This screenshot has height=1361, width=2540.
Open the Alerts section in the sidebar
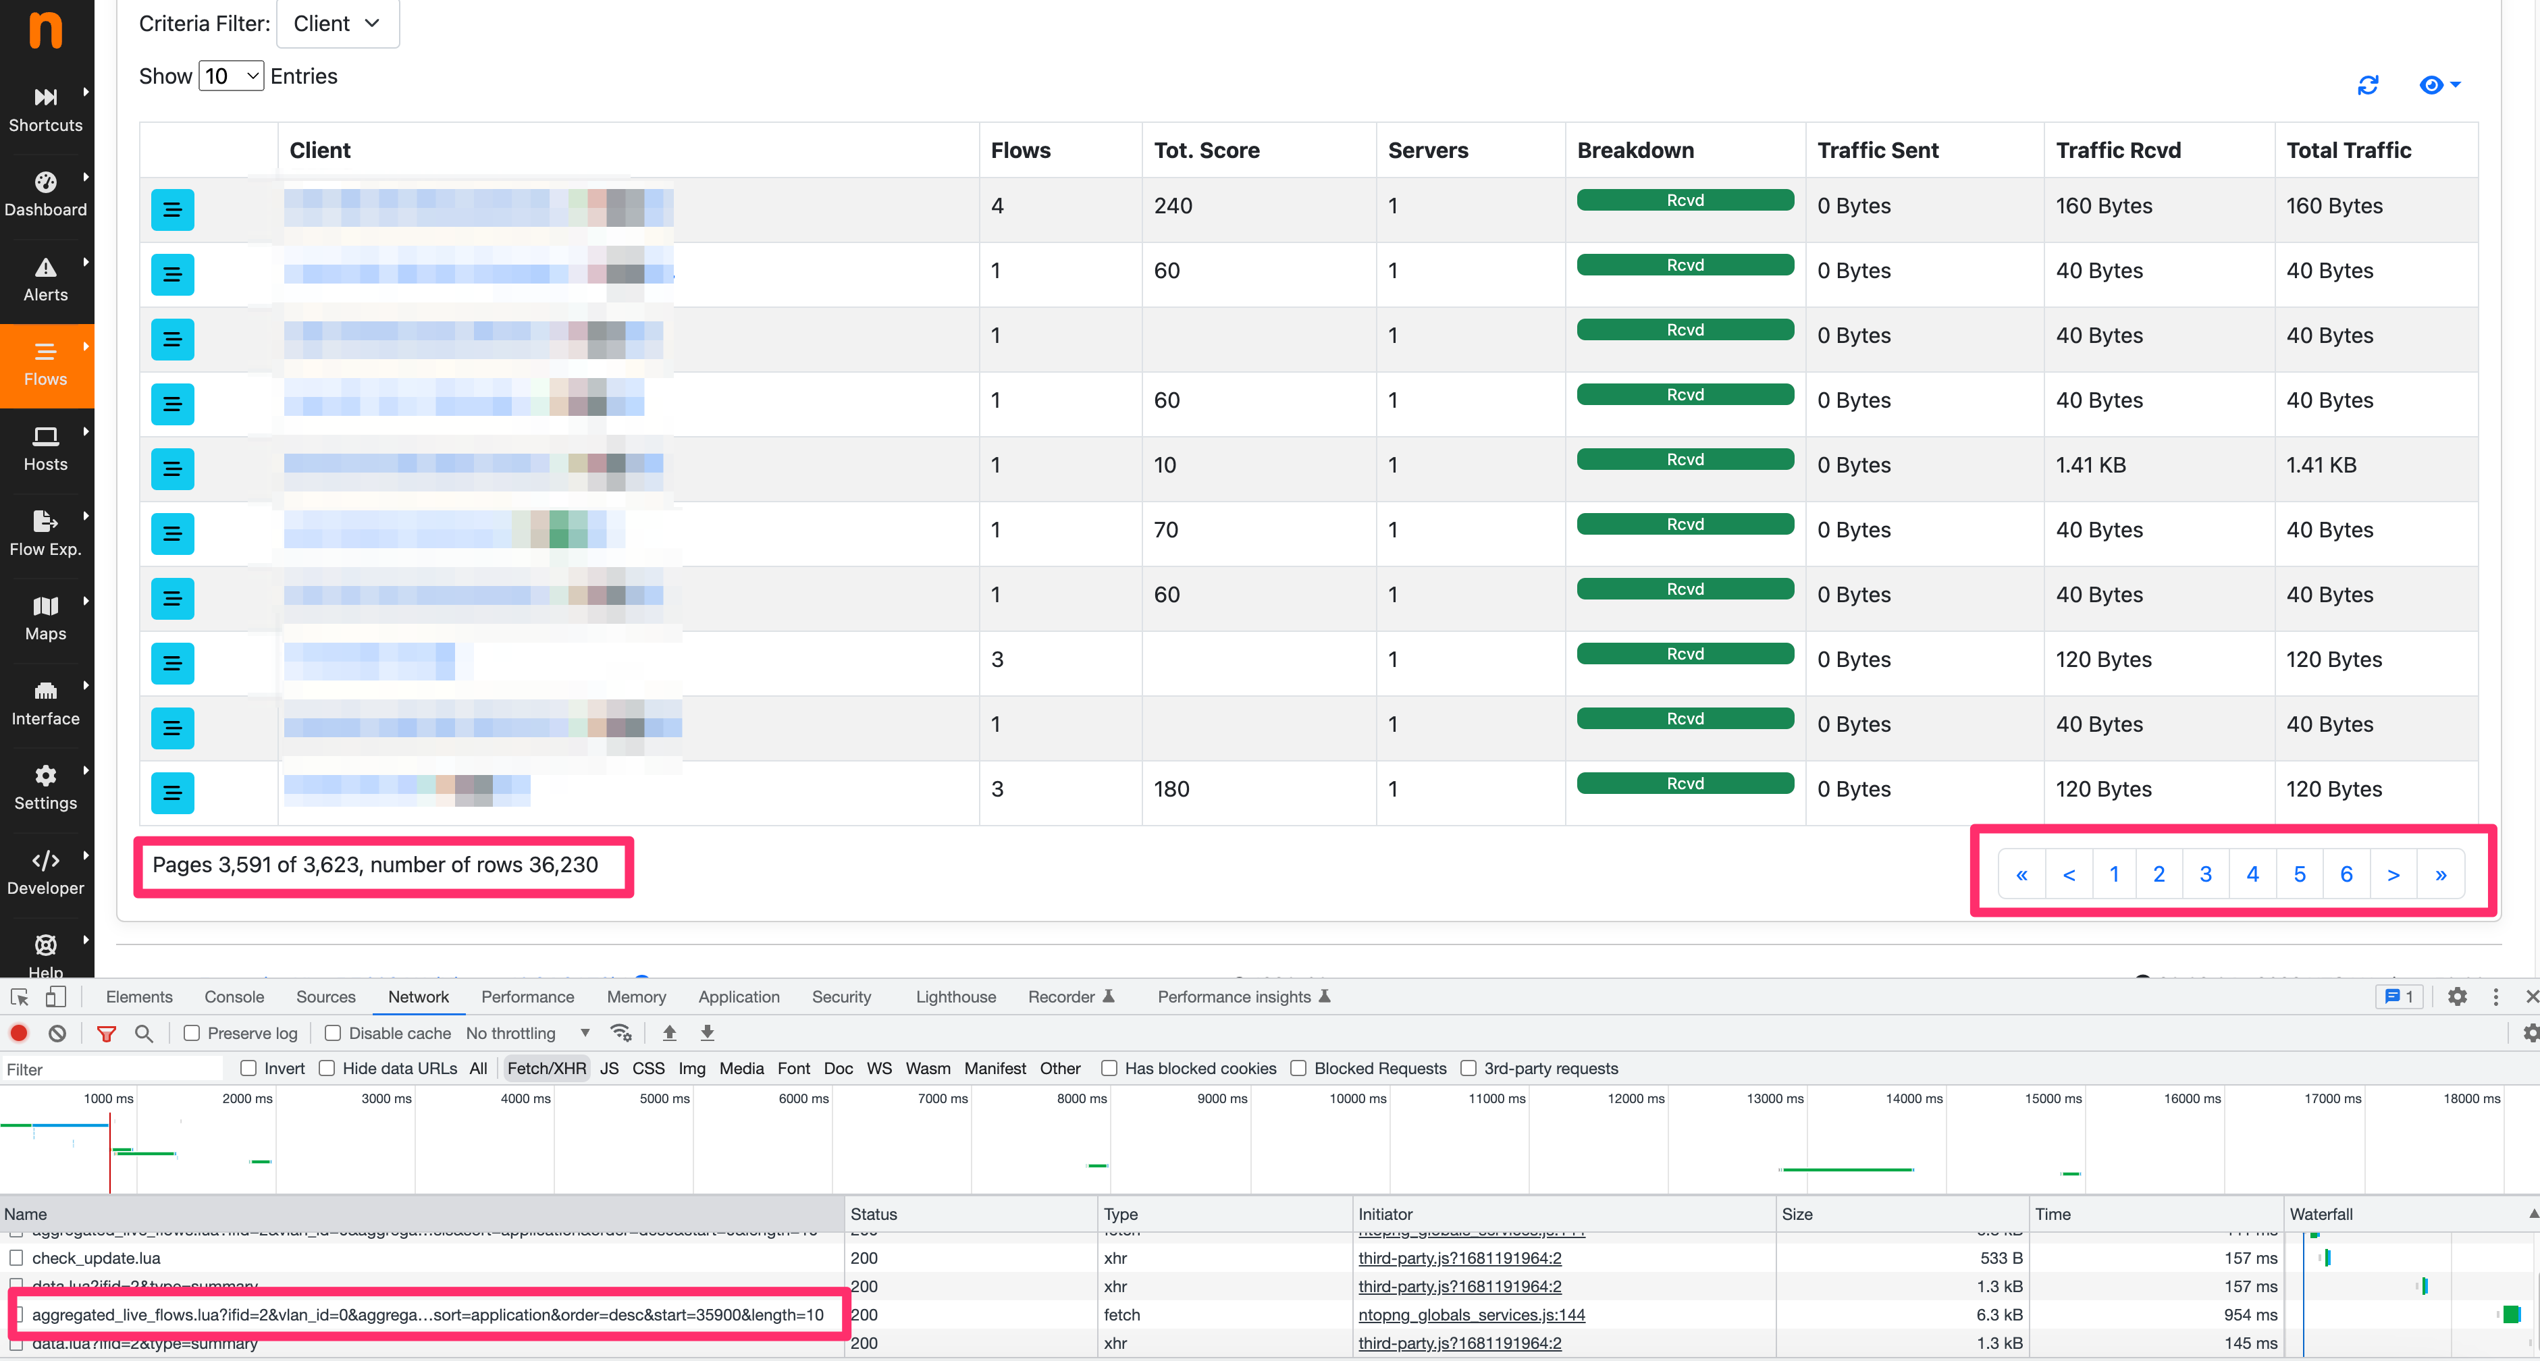point(45,280)
